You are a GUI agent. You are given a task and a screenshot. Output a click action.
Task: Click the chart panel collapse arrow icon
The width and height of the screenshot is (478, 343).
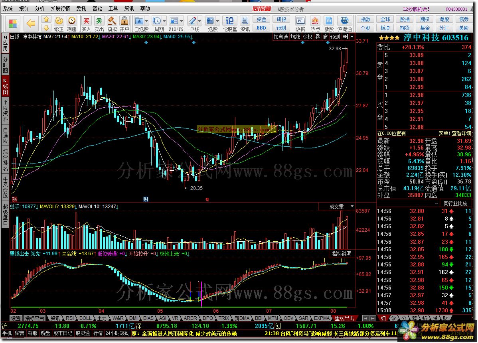click(346, 37)
